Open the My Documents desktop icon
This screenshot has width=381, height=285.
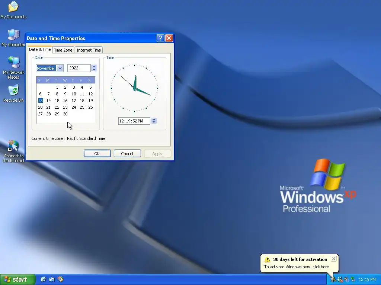coord(13,10)
